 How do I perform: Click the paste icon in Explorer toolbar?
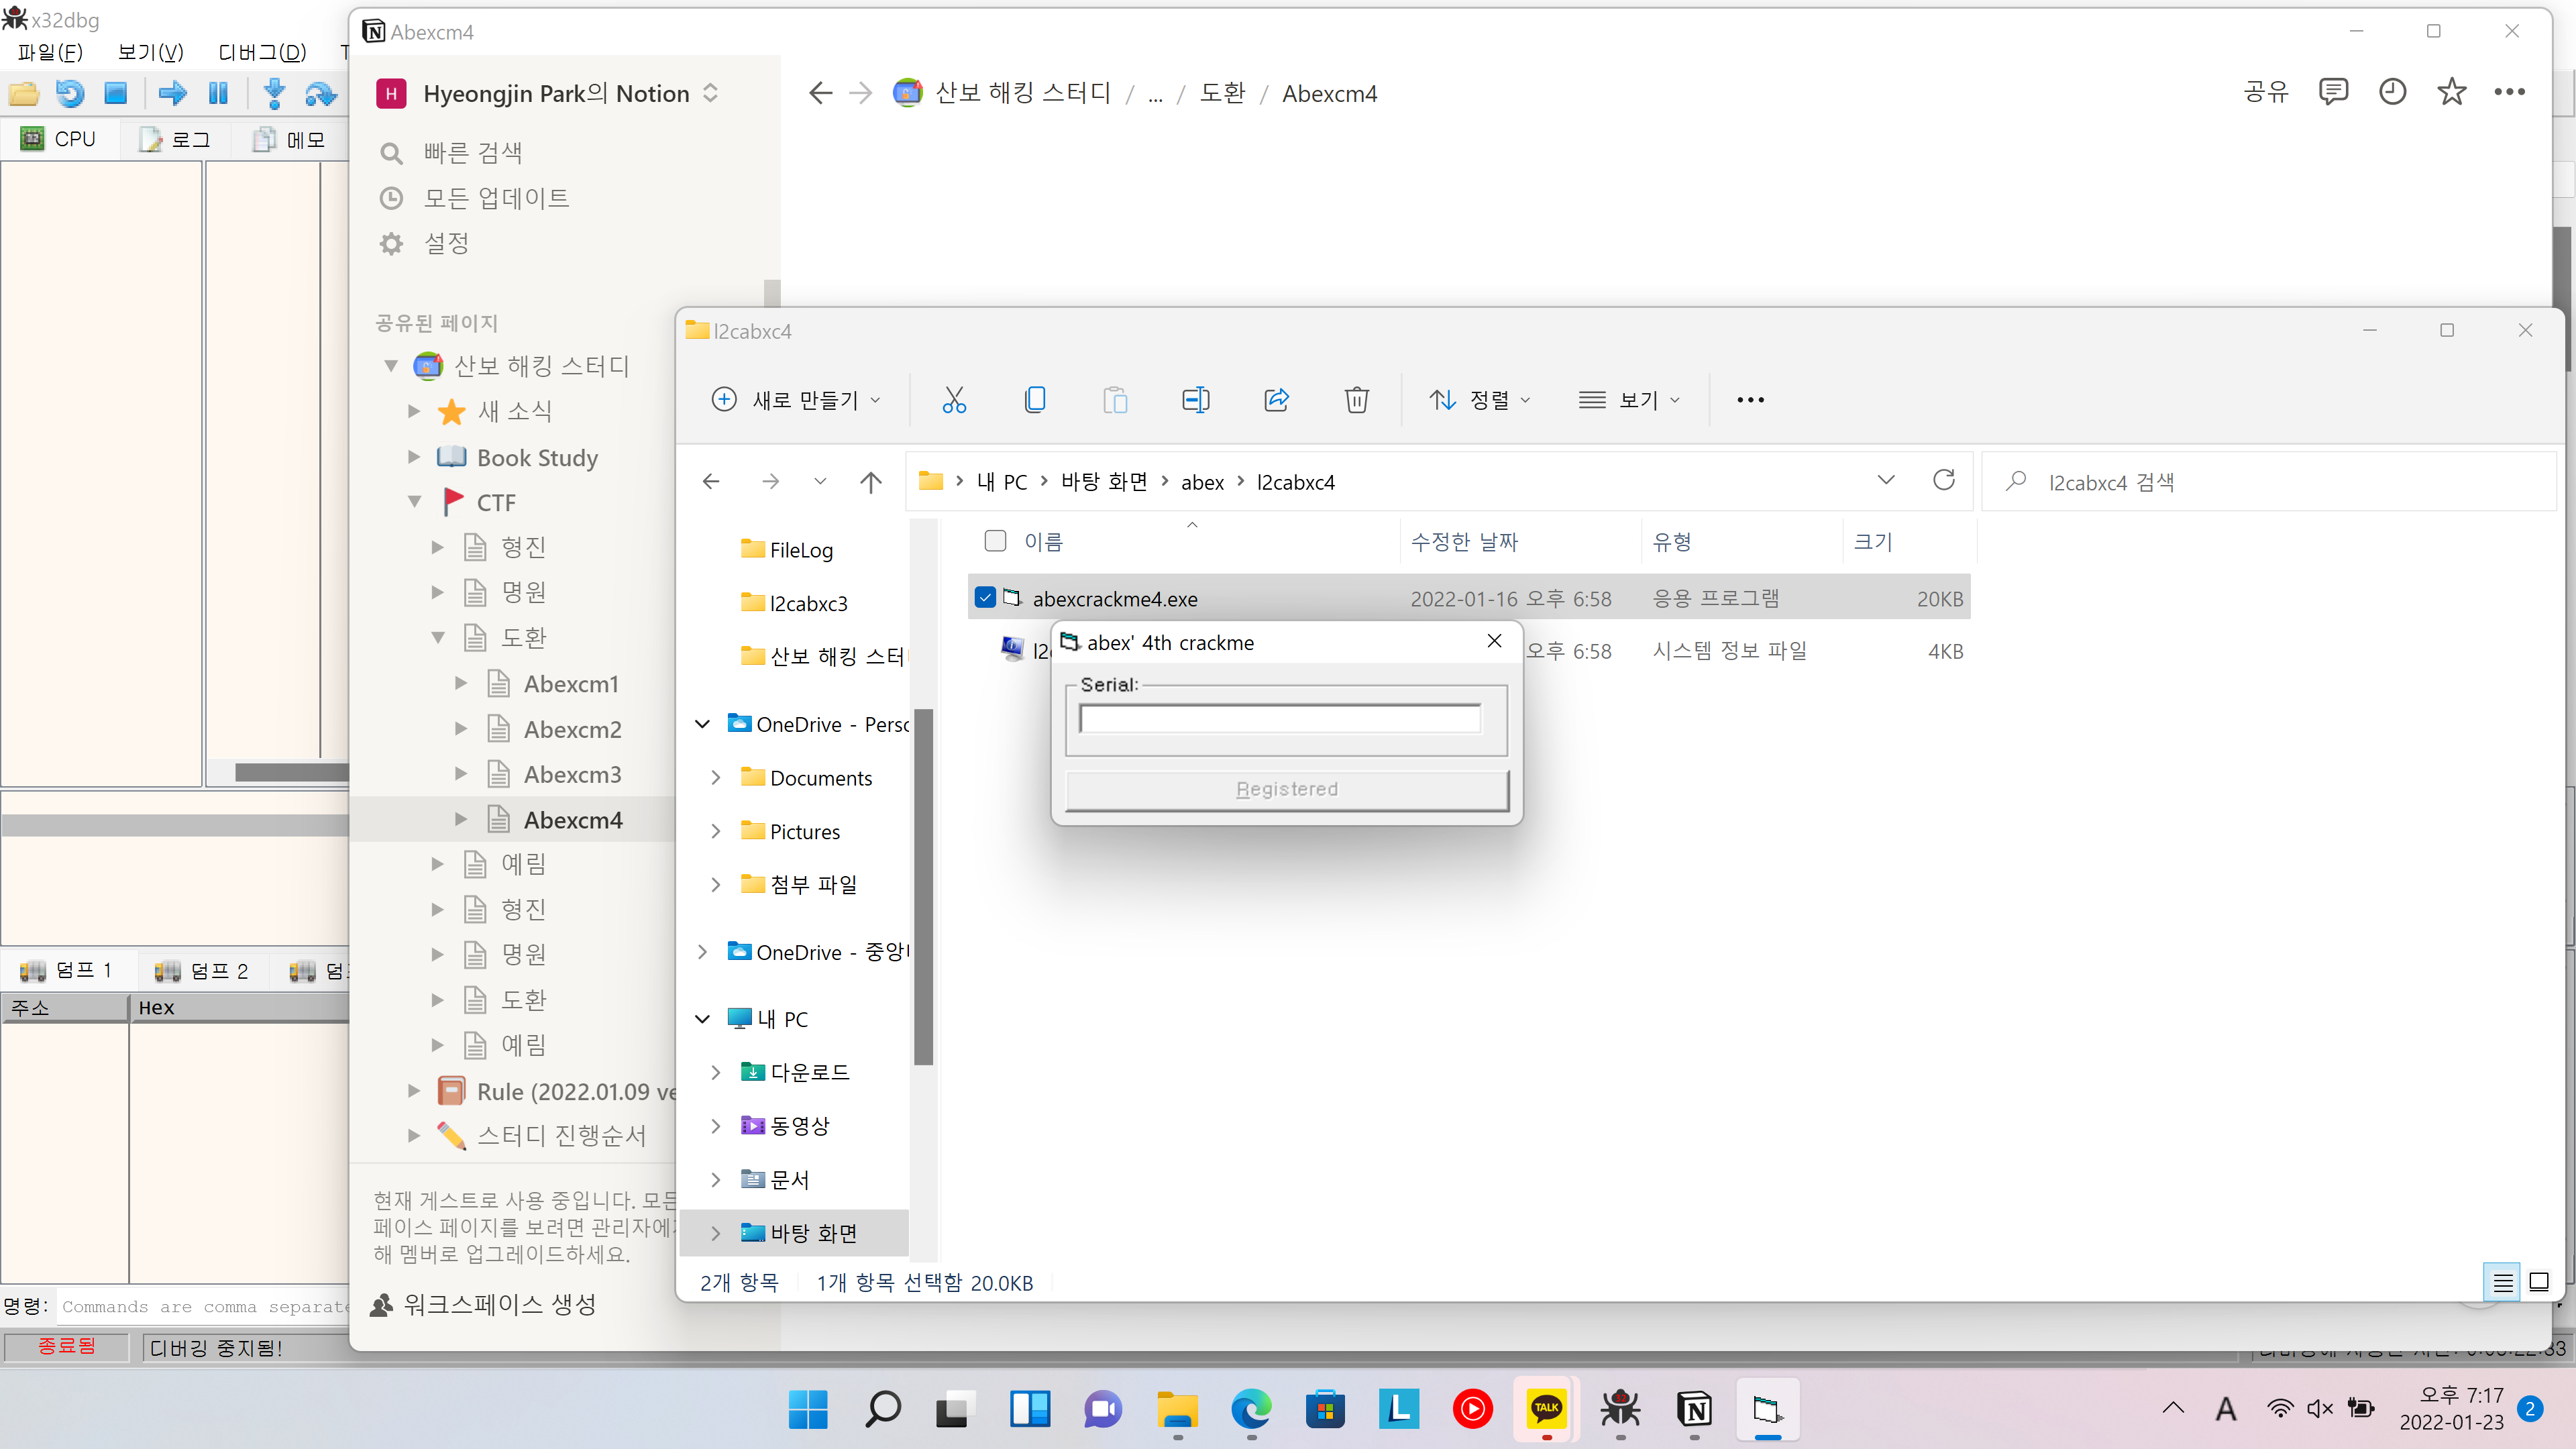[1115, 400]
